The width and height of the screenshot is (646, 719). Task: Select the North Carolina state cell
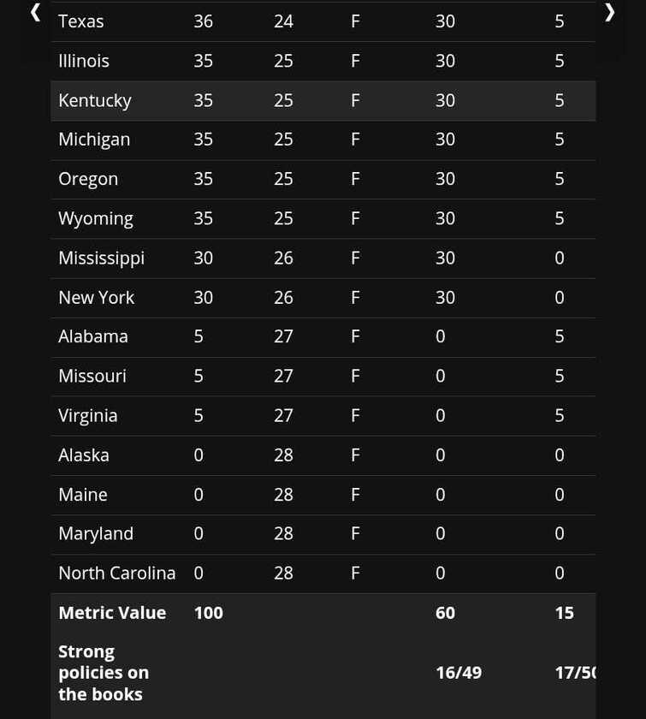117,573
